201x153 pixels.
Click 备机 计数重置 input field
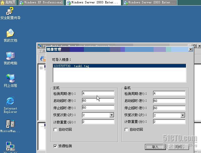coord(169,122)
